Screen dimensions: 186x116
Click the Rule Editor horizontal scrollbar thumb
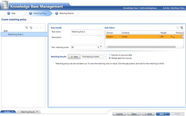tap(142, 47)
